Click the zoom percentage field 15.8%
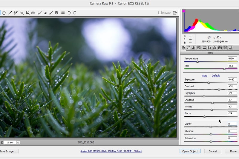This screenshot has height=159, width=239. [10, 143]
